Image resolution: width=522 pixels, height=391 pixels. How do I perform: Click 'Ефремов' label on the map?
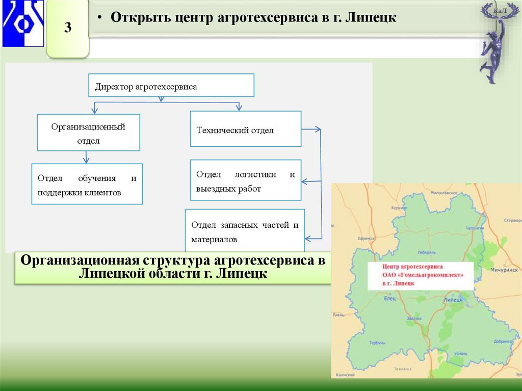tap(366, 239)
